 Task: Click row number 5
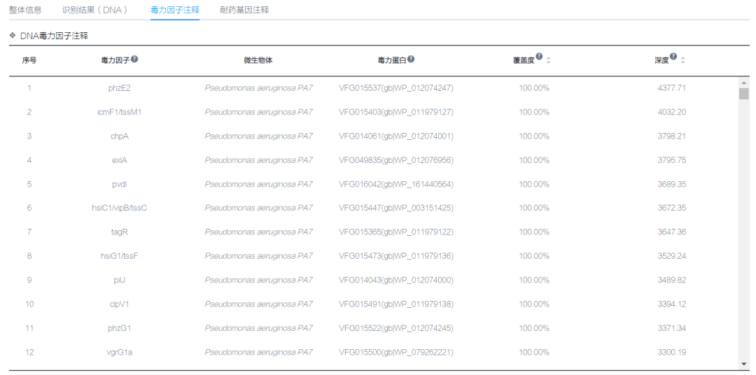coord(29,184)
